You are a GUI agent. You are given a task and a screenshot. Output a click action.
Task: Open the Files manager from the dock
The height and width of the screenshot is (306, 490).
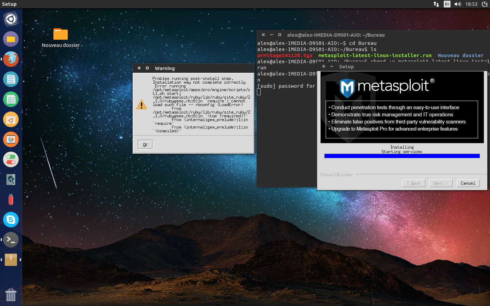pos(11,39)
